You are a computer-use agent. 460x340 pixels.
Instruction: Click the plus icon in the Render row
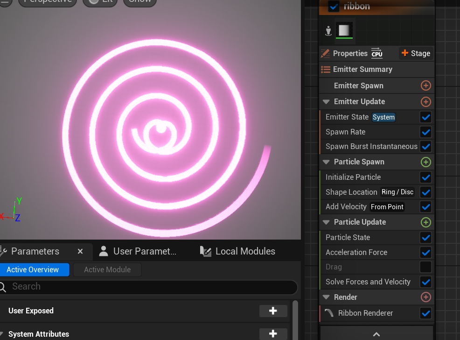(x=425, y=297)
